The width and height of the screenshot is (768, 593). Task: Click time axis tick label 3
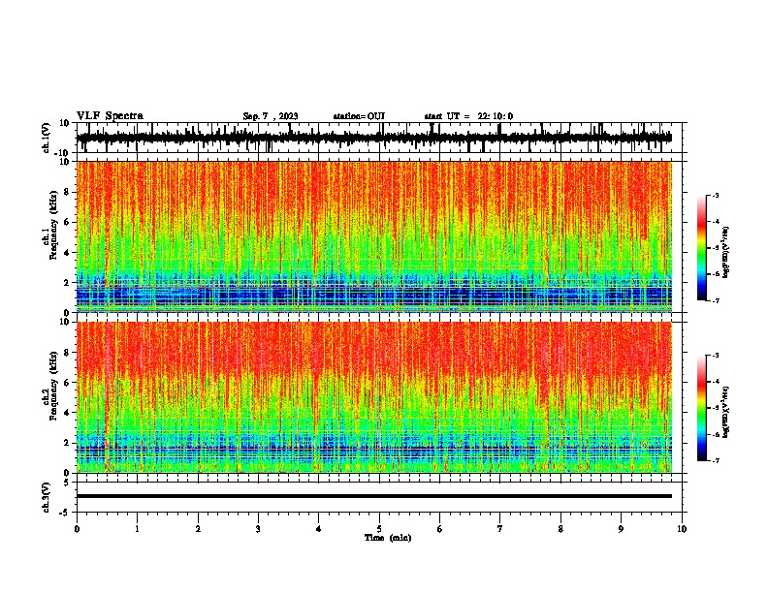tap(258, 529)
